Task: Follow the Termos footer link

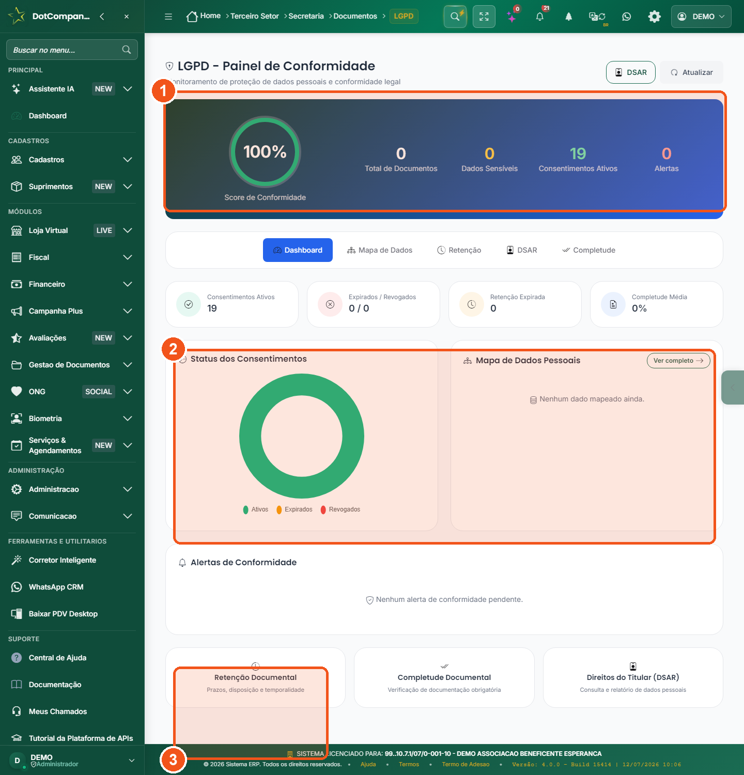Action: point(409,764)
